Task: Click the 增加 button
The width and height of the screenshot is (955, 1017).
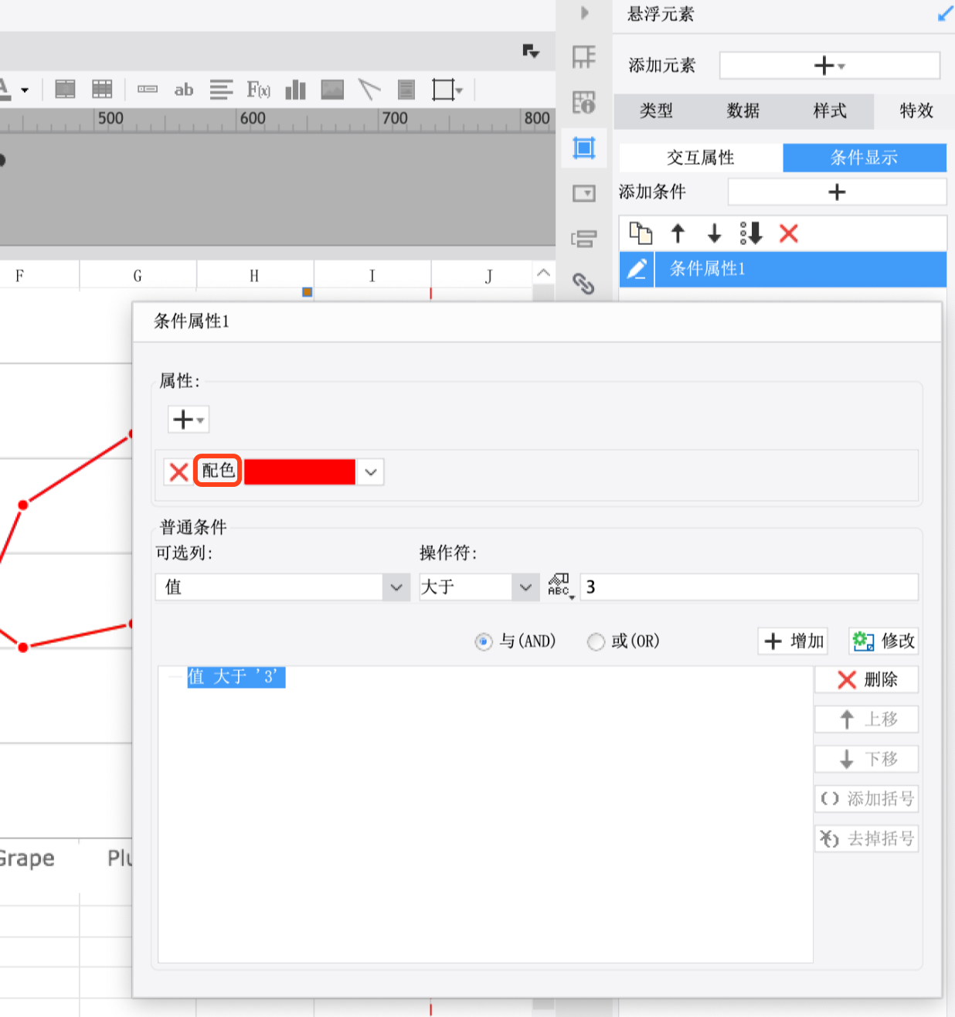Action: click(x=794, y=641)
